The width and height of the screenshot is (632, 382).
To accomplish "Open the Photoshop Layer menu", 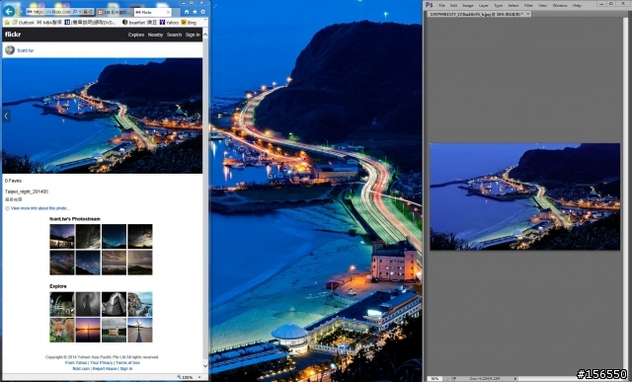I will pyautogui.click(x=484, y=6).
